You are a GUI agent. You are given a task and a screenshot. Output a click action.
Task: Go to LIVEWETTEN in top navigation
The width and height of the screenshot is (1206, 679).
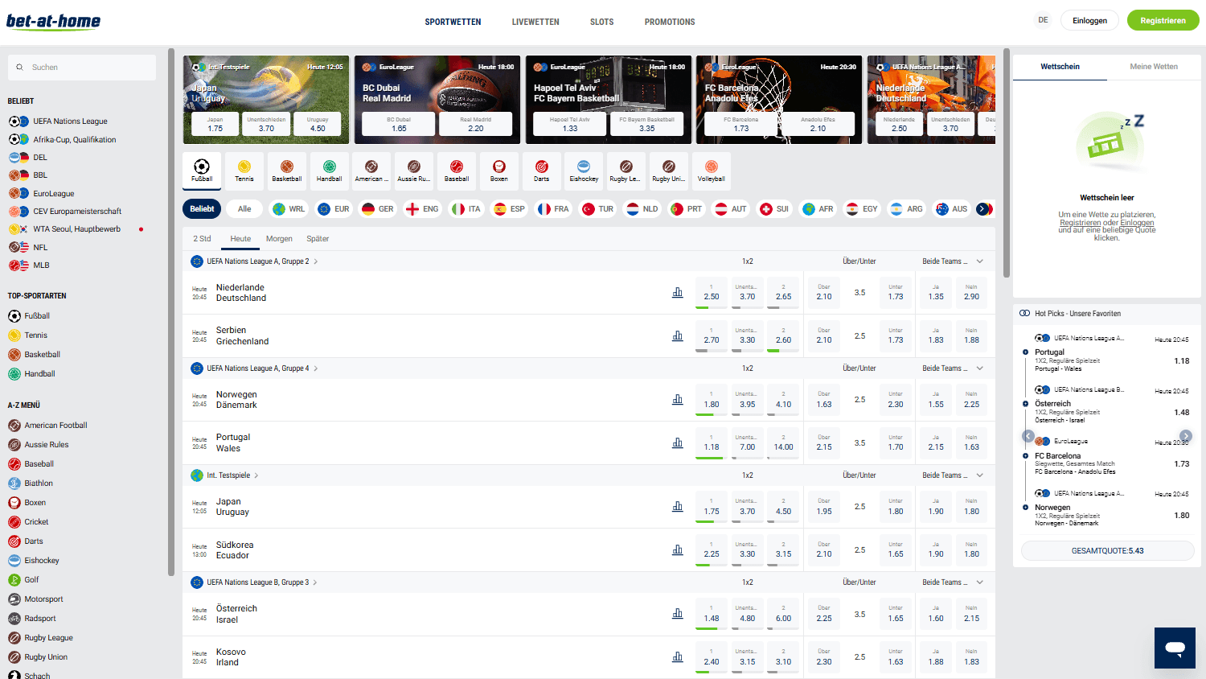(535, 22)
